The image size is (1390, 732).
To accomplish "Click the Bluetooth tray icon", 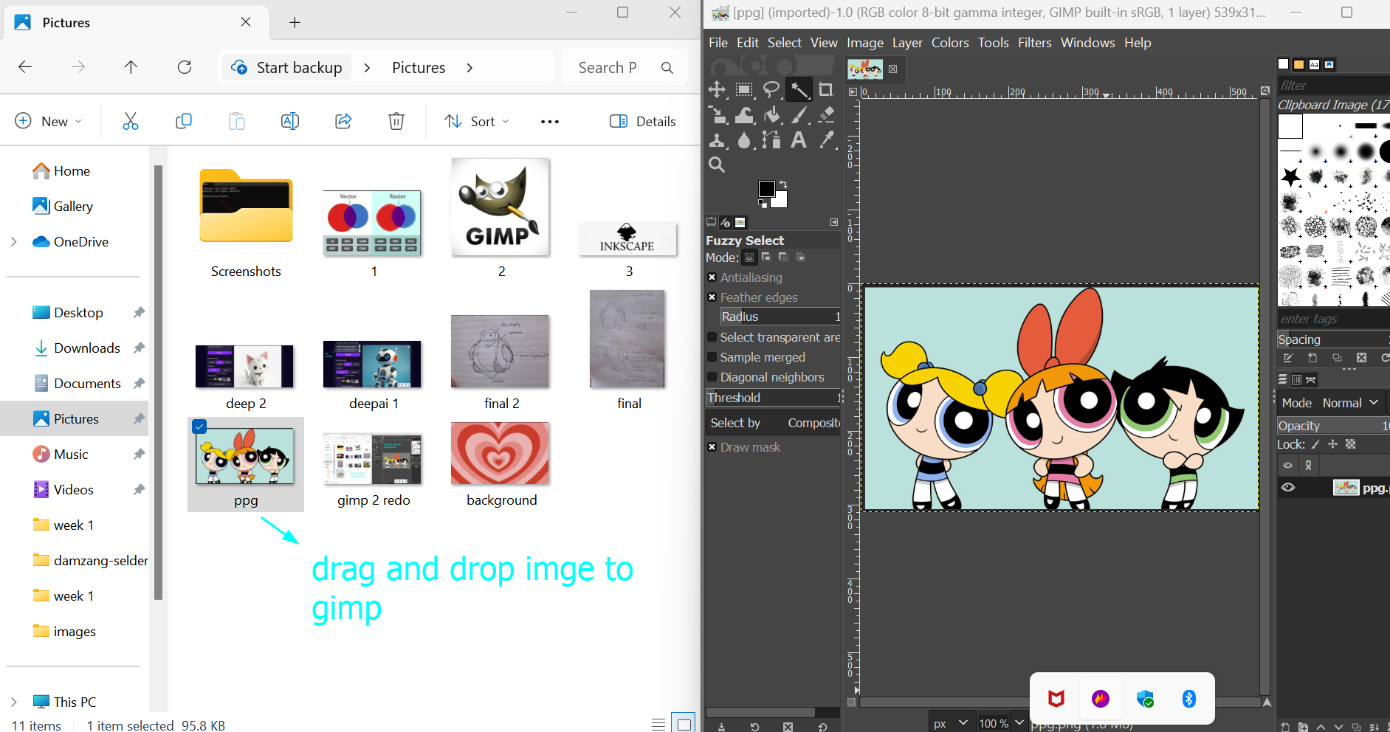I will [x=1189, y=699].
